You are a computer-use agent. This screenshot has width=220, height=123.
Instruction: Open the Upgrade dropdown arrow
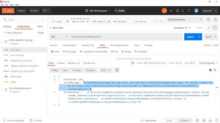point(216,11)
